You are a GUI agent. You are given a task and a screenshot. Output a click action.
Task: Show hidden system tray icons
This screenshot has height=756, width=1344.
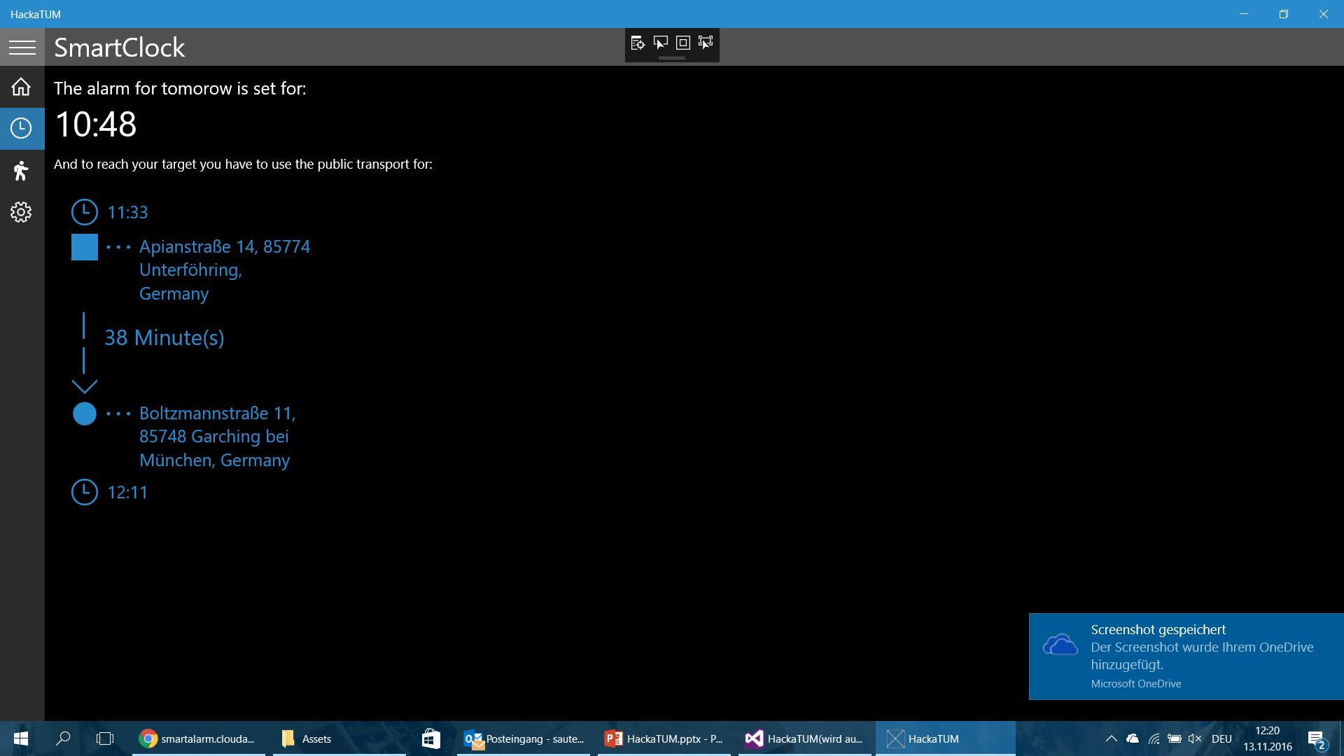click(x=1111, y=738)
